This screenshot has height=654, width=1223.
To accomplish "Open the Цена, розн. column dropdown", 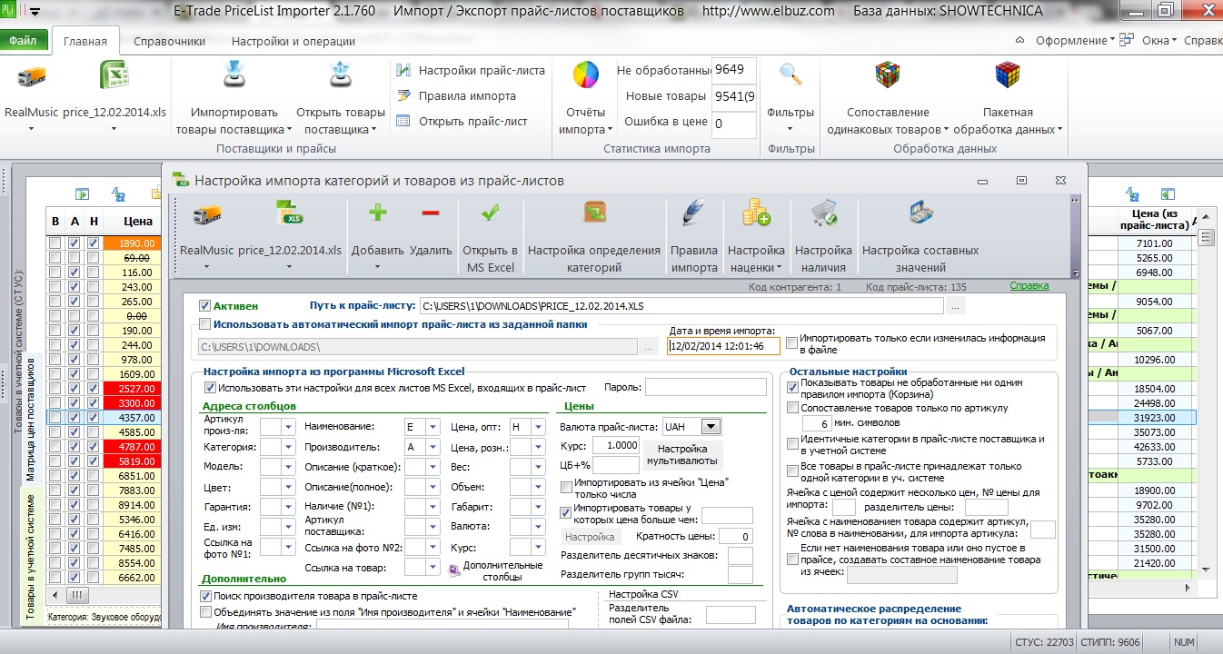I will [540, 447].
